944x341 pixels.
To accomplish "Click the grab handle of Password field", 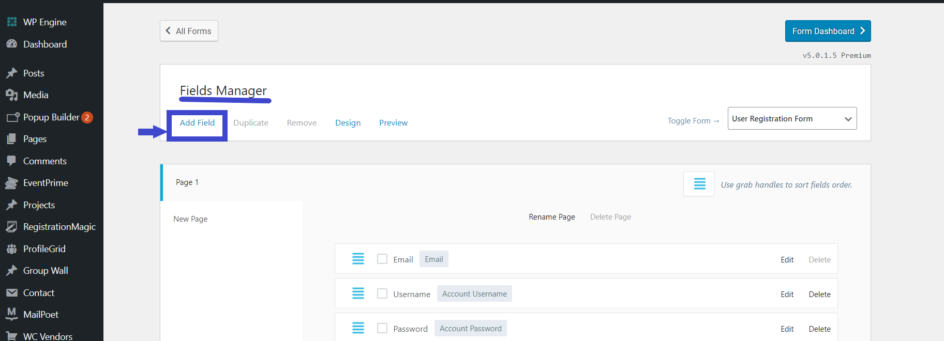I will (x=358, y=328).
